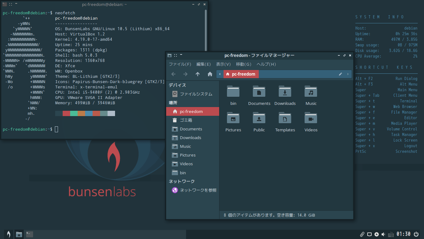
Task: Select the Templates folder icon
Action: [x=285, y=118]
